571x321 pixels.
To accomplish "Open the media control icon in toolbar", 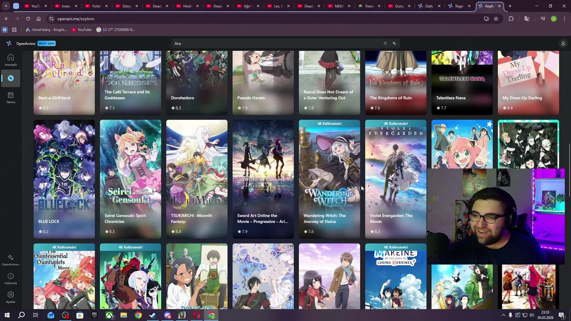I will pos(543,19).
